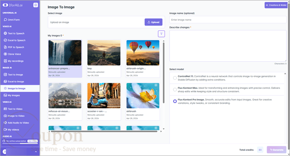Open the filter icon above My images
This screenshot has width=290, height=156.
[161, 34]
